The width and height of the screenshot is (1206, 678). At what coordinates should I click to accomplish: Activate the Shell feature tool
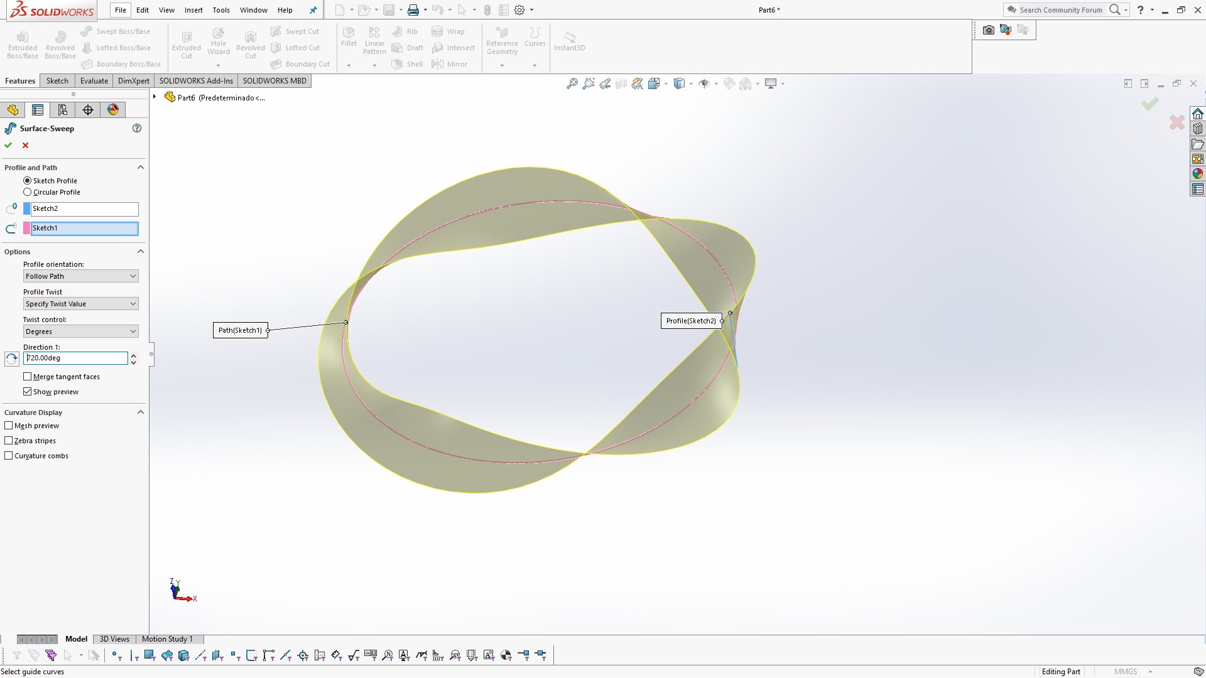coord(407,63)
